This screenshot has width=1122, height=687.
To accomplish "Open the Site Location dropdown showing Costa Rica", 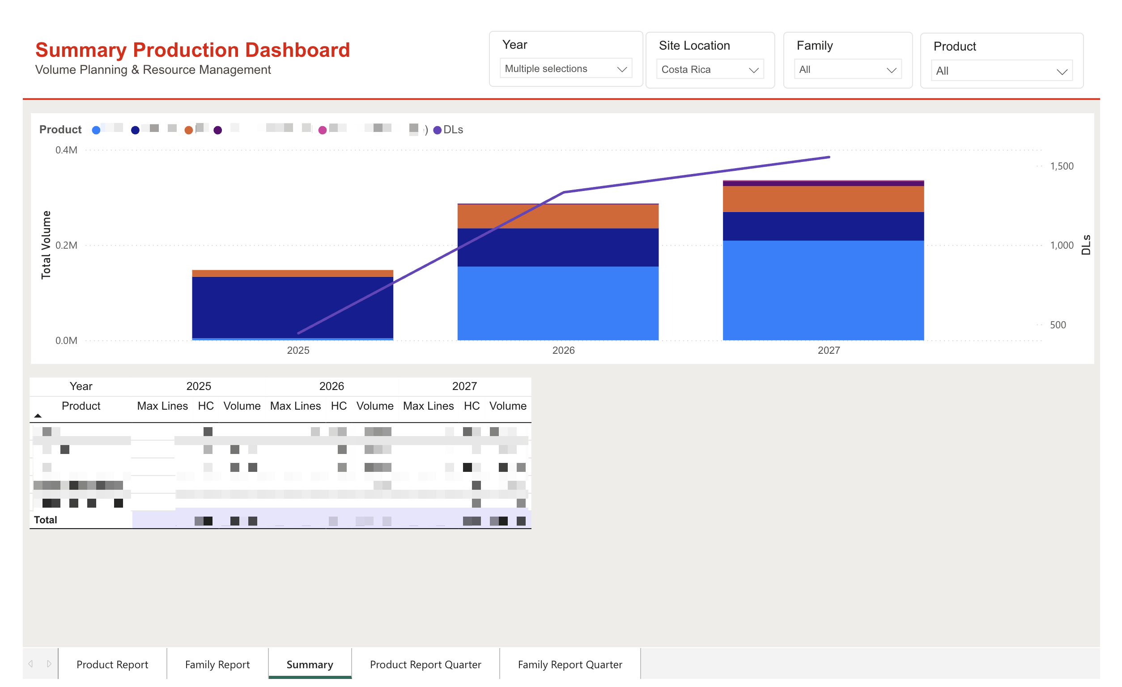I will click(710, 70).
